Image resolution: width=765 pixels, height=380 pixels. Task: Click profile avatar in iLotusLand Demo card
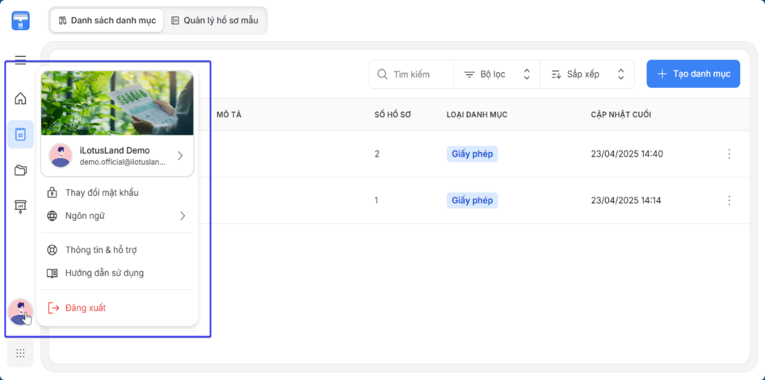pos(60,155)
